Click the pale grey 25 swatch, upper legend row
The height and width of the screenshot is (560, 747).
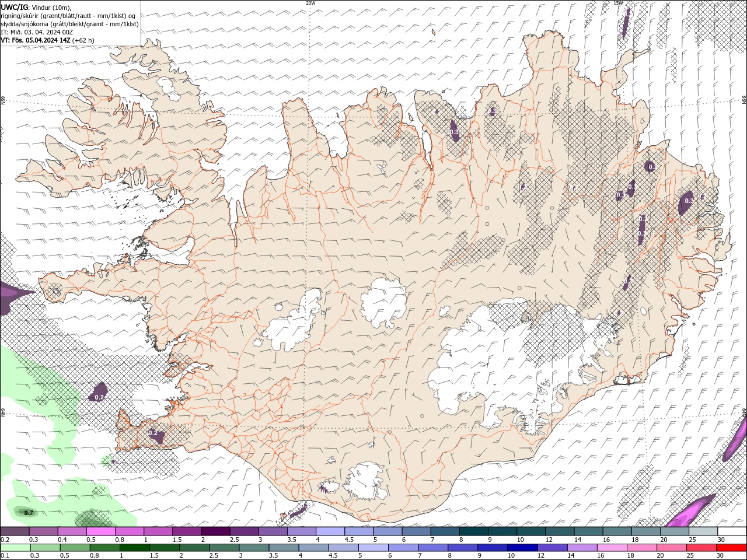point(703,531)
